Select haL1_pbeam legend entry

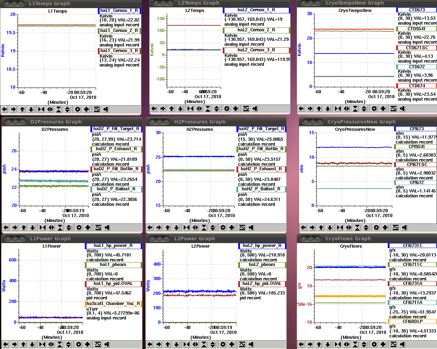(x=113, y=265)
